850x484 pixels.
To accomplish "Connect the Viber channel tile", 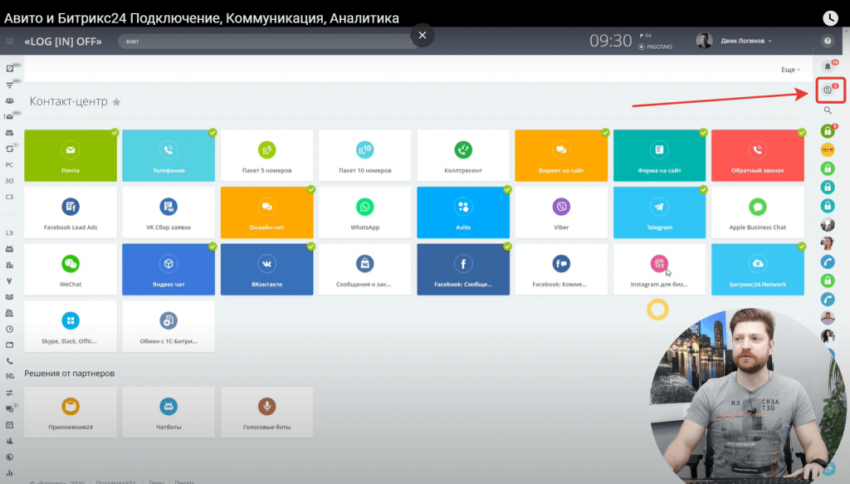I will 561,213.
